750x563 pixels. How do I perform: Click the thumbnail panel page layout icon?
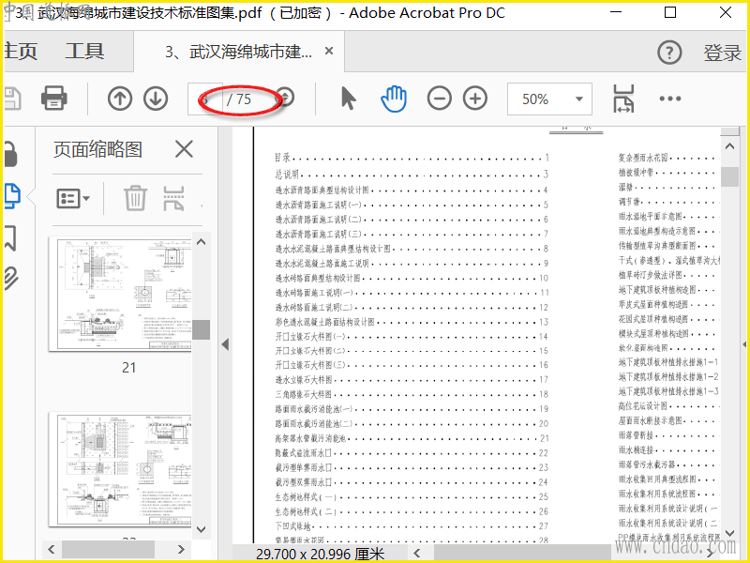[x=173, y=198]
